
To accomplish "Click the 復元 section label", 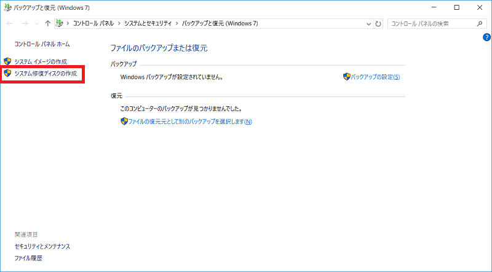I will click(x=116, y=96).
